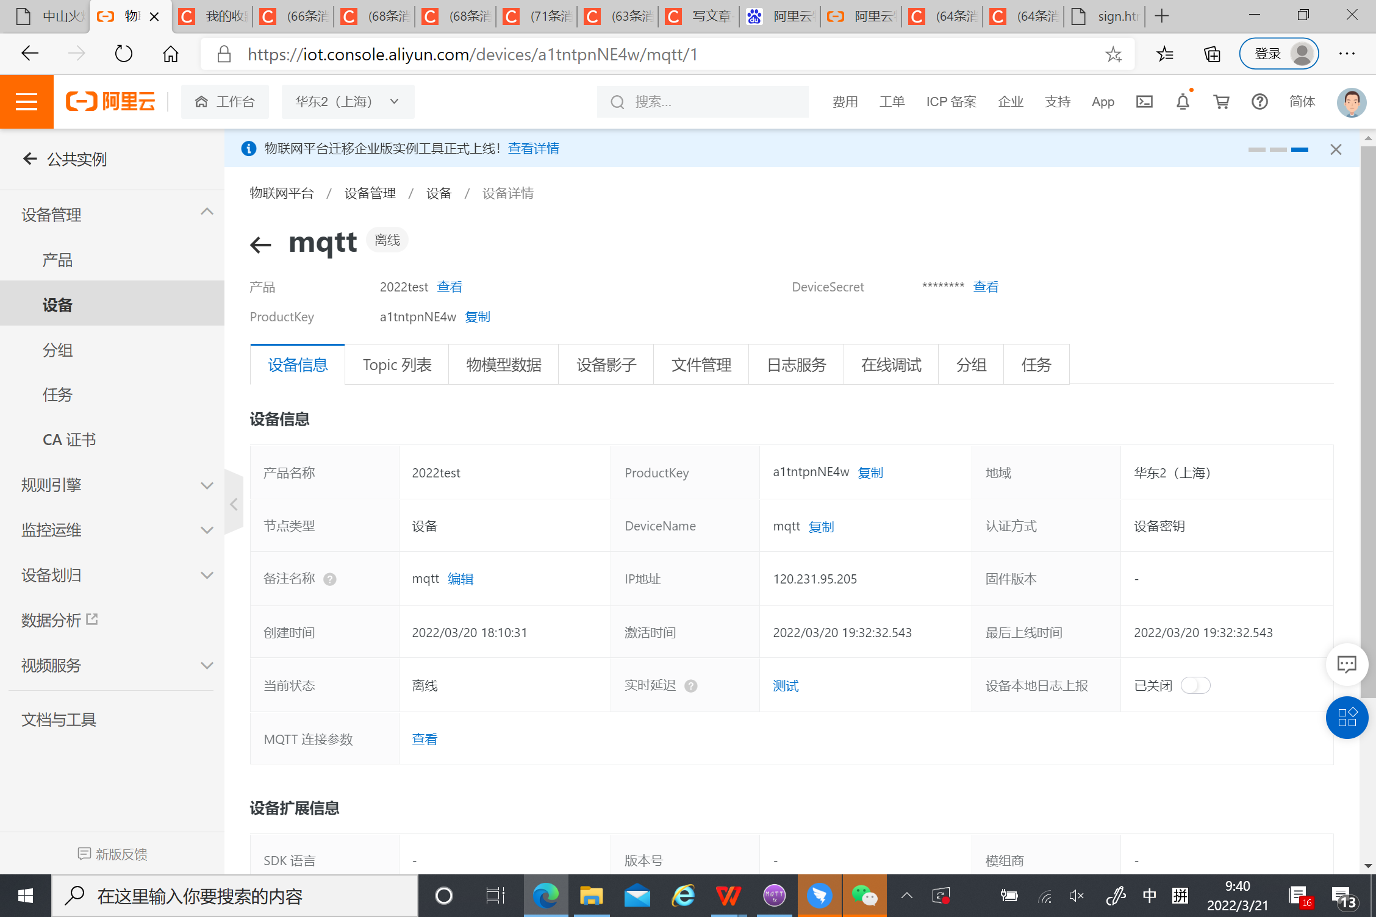Open the help question mark in header

pos(1260,102)
